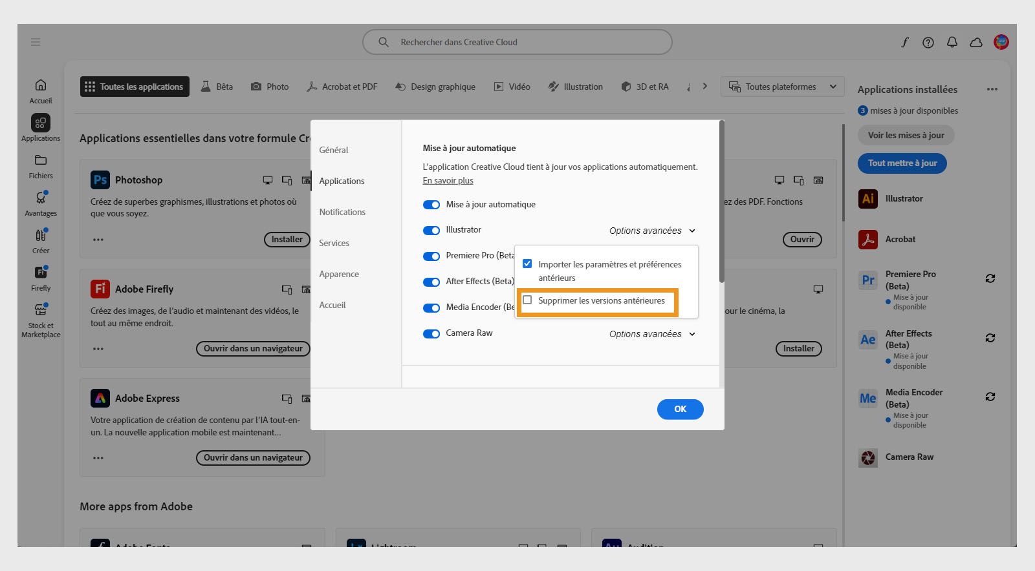Image resolution: width=1035 pixels, height=571 pixels.
Task: Click Illustrator icon in installed apps
Action: point(868,198)
